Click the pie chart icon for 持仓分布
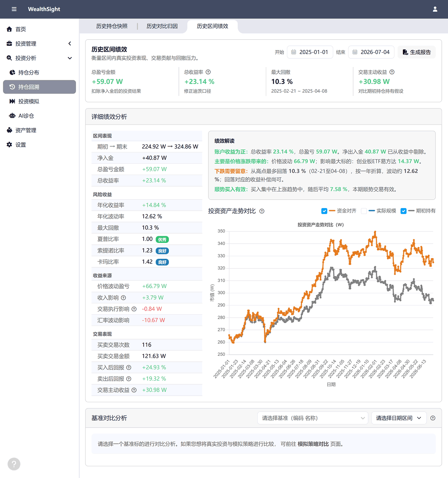This screenshot has width=448, height=478. 12,73
